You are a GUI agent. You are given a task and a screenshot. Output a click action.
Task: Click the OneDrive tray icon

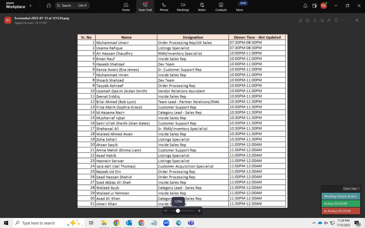click(x=320, y=223)
